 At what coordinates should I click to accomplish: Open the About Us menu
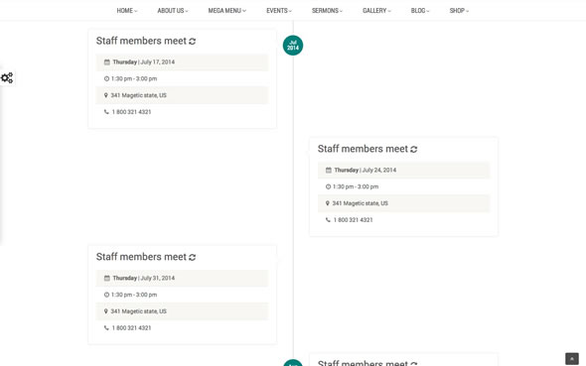click(173, 11)
